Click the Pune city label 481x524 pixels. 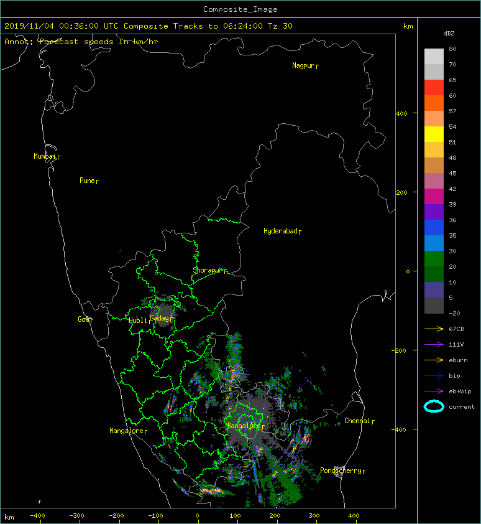(x=89, y=181)
